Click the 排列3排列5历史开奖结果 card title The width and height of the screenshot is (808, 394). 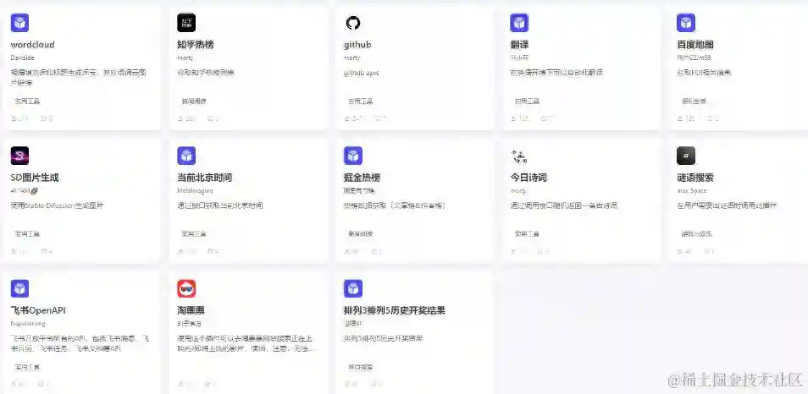(394, 310)
